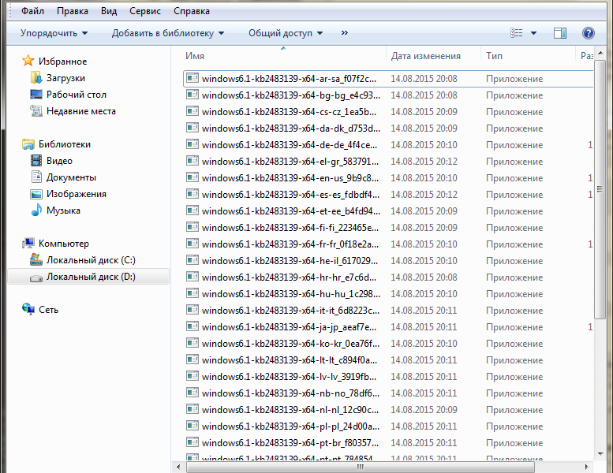Select file windows6.1-kb2483139-x64-nl-nl_12c90c...
613x473 pixels.
290,410
